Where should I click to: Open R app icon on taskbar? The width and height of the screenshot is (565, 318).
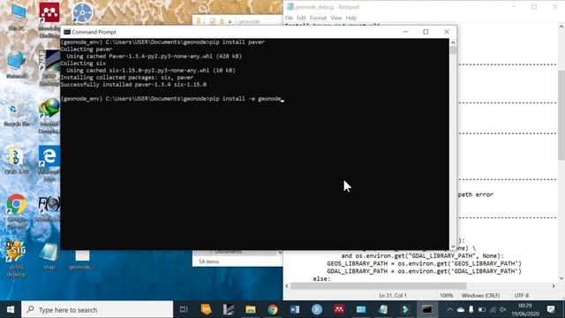[x=317, y=309]
